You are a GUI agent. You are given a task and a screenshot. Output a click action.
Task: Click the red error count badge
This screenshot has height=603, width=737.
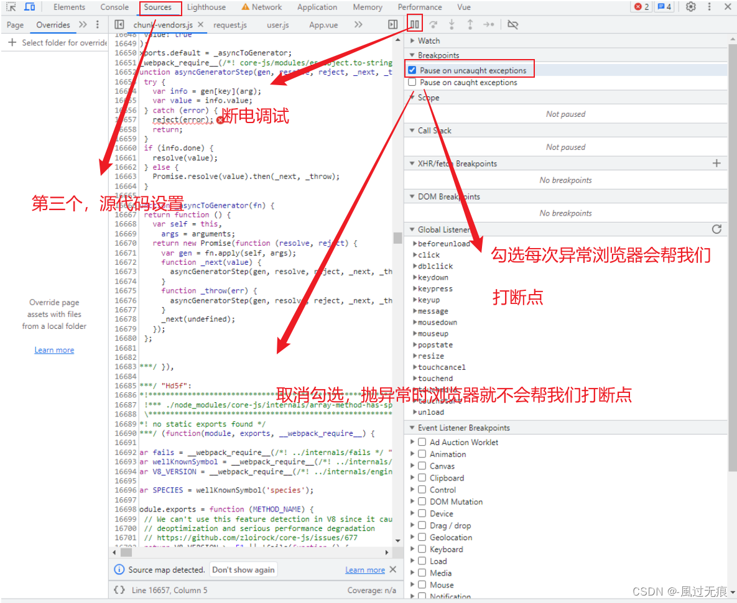[x=642, y=7]
